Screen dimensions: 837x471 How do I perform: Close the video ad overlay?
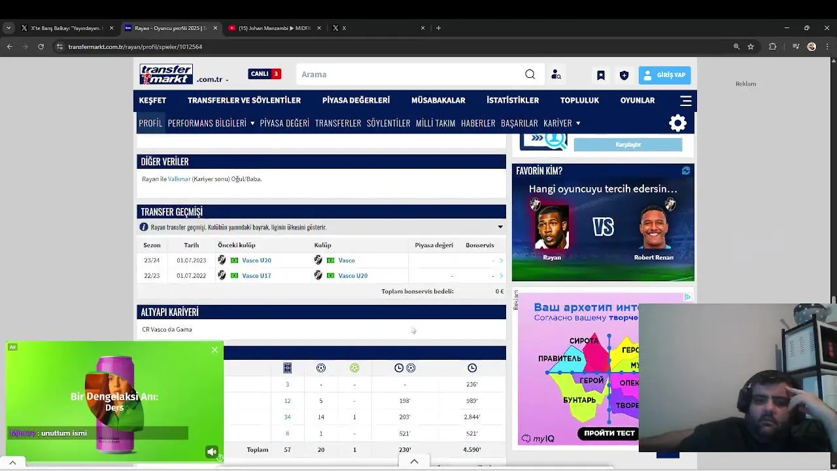point(214,350)
